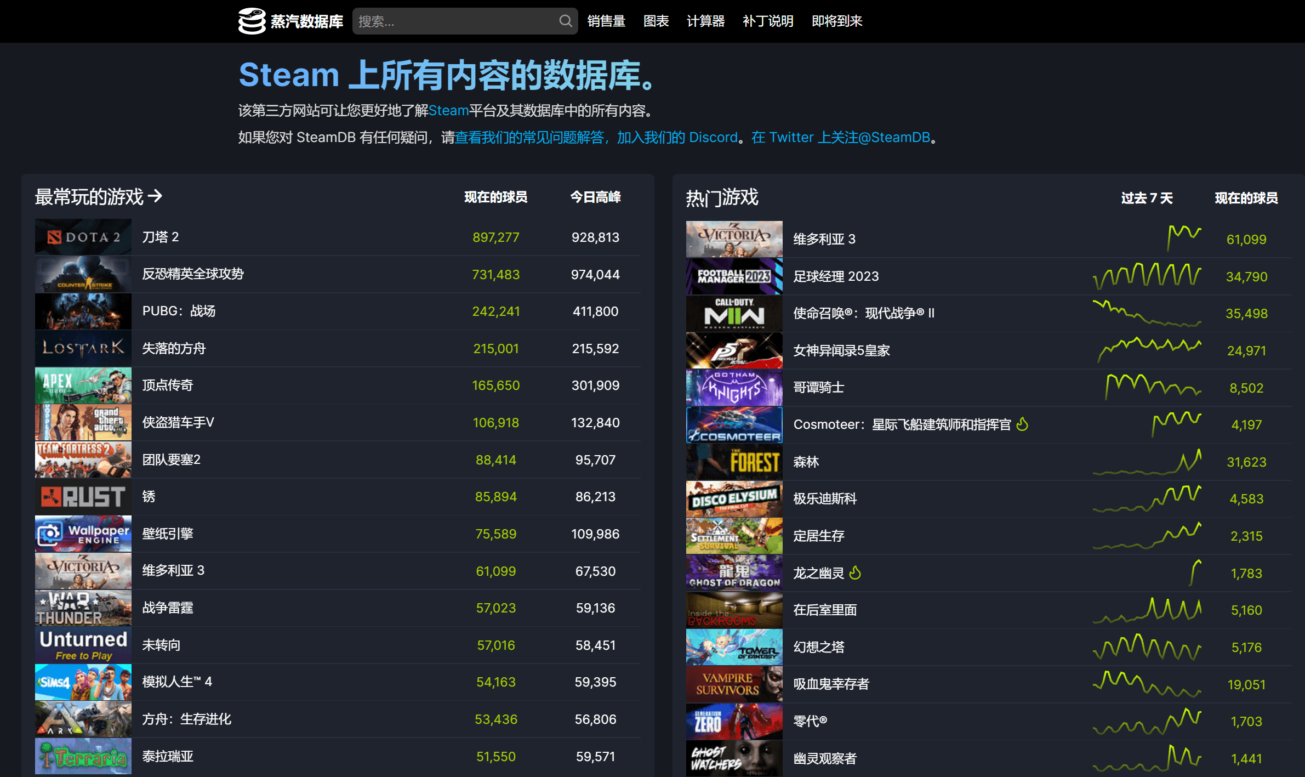Open the 计算器 menu item
1305x777 pixels.
coord(705,21)
